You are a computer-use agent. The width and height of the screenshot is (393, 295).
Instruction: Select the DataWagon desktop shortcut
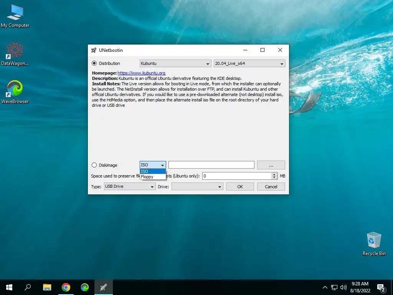coord(15,54)
